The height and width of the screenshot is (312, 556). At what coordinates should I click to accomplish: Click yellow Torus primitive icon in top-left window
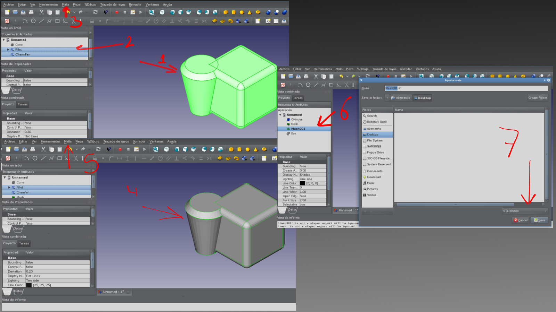point(257,12)
